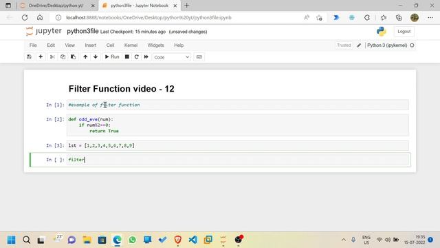
Task: Restart kernel and run all cells icon
Action: (x=146, y=56)
